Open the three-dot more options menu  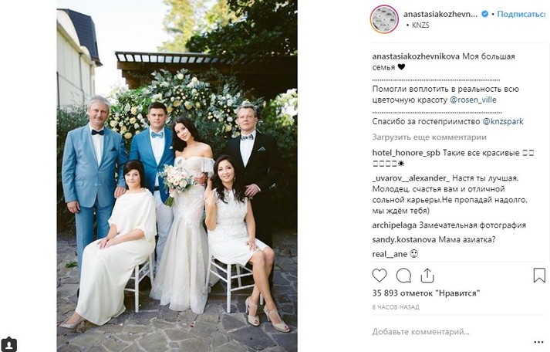(538, 342)
